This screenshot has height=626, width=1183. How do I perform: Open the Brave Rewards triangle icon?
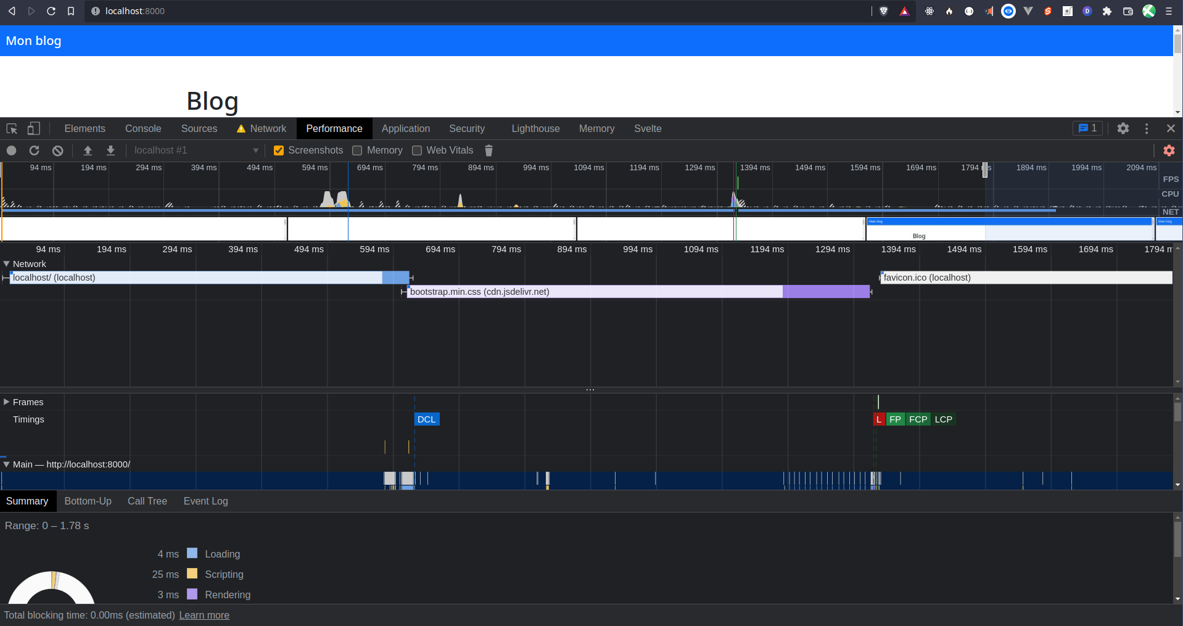[x=904, y=11]
